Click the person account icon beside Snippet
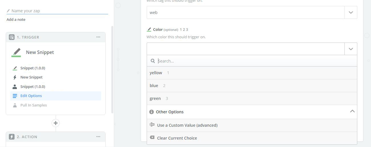Viewport: 371px width, 147px height. 15,87
